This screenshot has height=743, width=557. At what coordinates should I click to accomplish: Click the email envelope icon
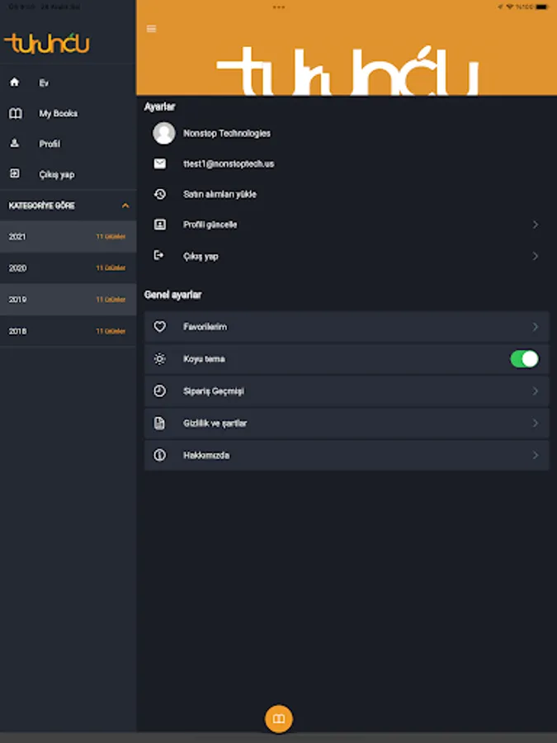(x=160, y=163)
